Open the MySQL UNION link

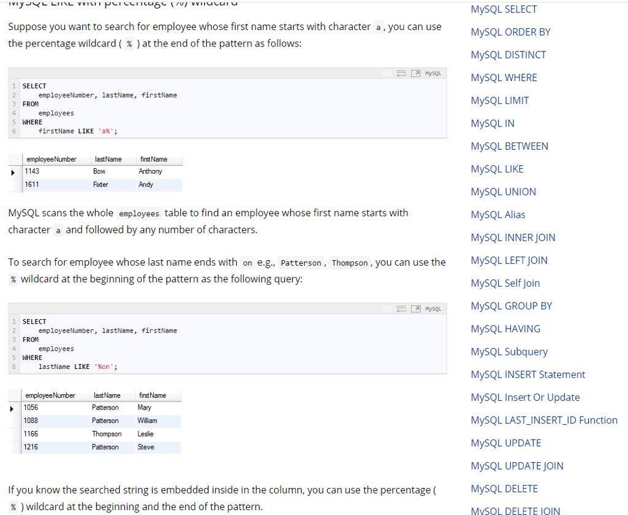pos(503,192)
